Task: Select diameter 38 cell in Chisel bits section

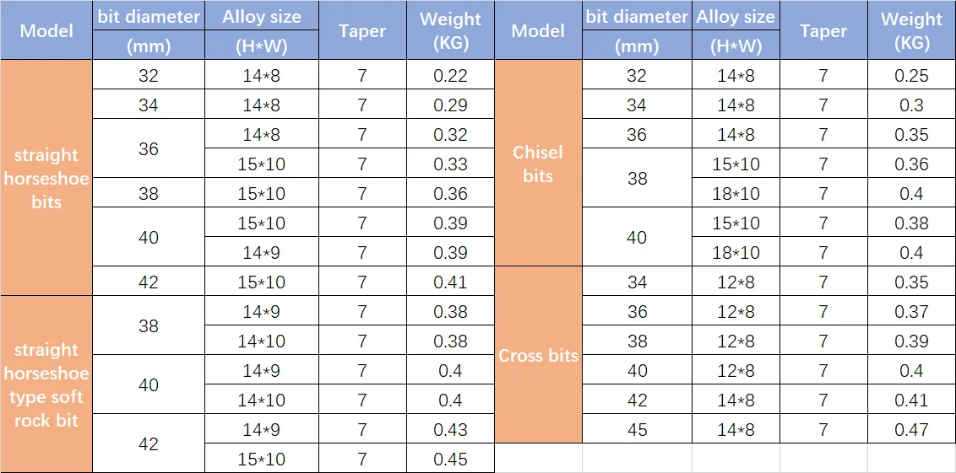Action: coord(637,179)
